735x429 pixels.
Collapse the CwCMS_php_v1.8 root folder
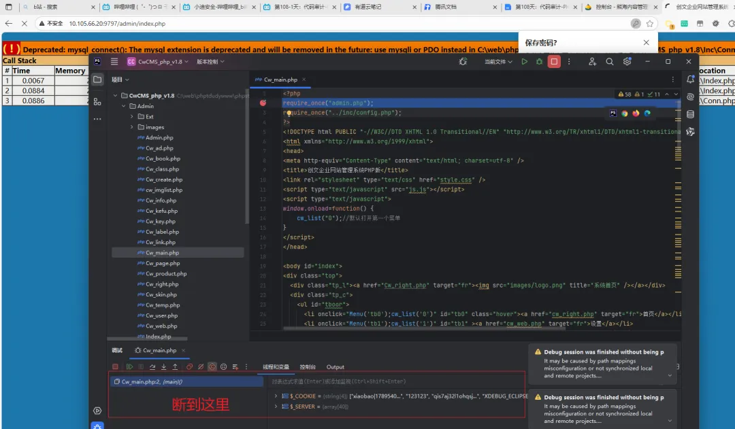coord(115,96)
